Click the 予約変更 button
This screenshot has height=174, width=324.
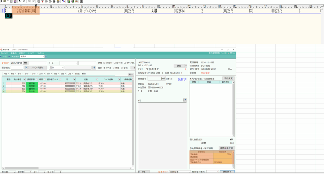coord(228,78)
